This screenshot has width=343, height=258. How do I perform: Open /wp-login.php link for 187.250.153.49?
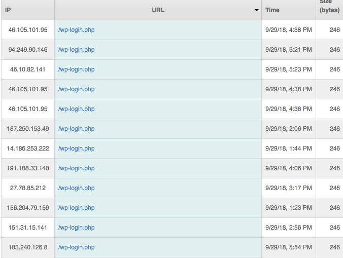[76, 129]
